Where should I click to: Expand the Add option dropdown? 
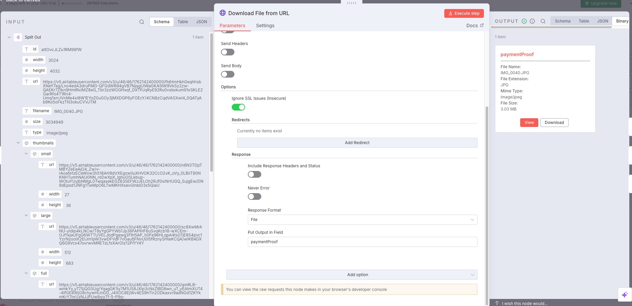pos(352,275)
